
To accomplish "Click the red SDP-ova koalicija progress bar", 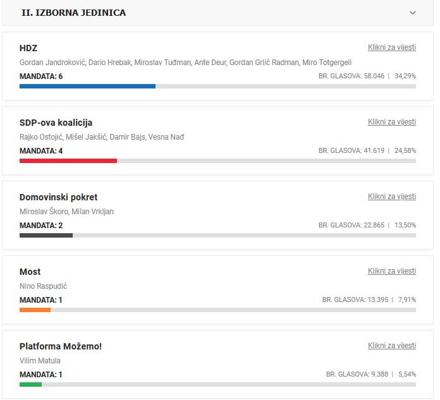I will pos(68,161).
